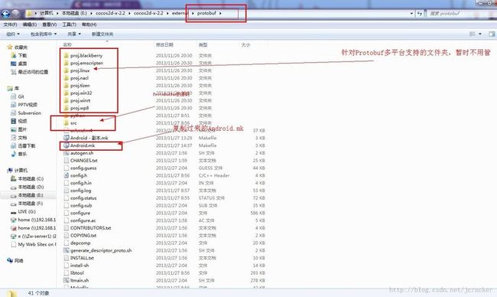
Task: Sort by the 修改日期 column header
Action: pos(164,44)
